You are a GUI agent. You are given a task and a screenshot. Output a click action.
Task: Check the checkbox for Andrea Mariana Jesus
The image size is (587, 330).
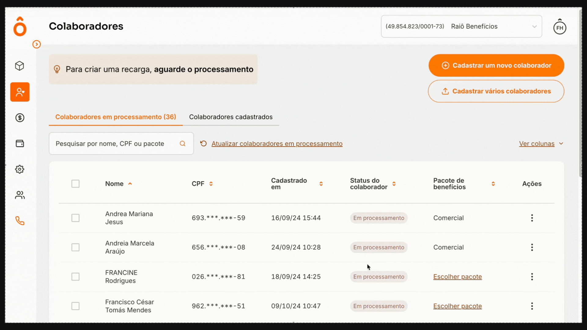[76, 218]
